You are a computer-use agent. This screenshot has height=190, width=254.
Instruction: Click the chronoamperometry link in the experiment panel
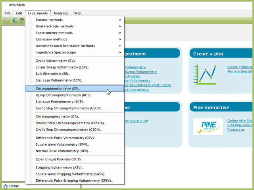pyautogui.click(x=137, y=89)
